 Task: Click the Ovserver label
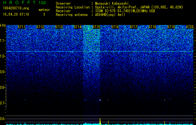tap(63, 4)
